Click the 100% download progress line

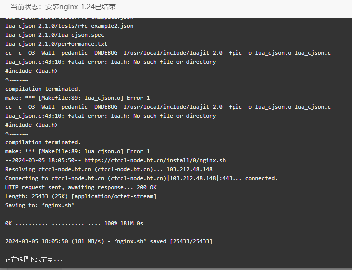tap(74, 224)
